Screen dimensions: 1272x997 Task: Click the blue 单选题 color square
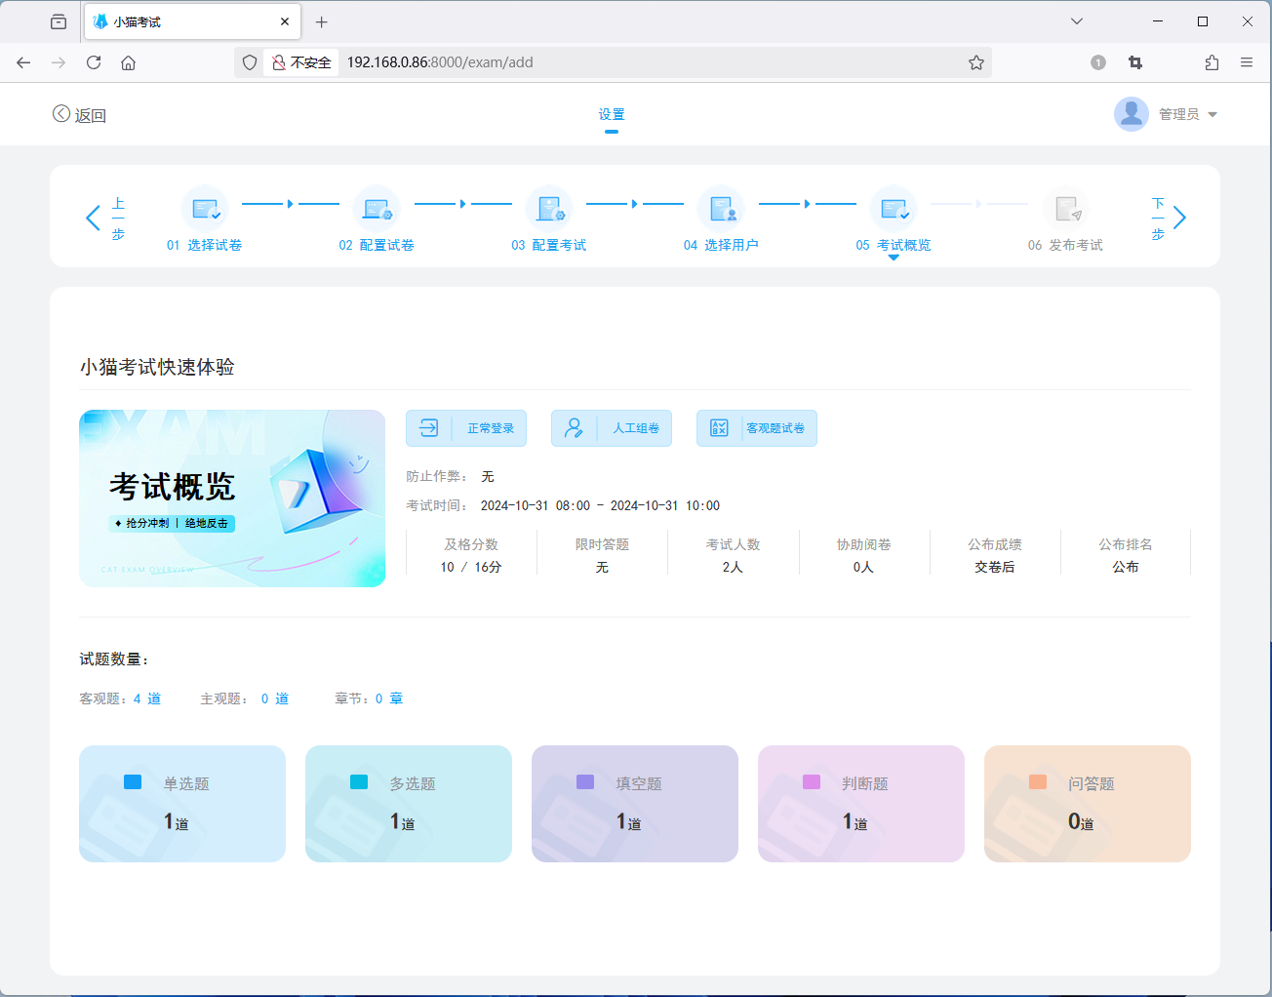coord(133,782)
